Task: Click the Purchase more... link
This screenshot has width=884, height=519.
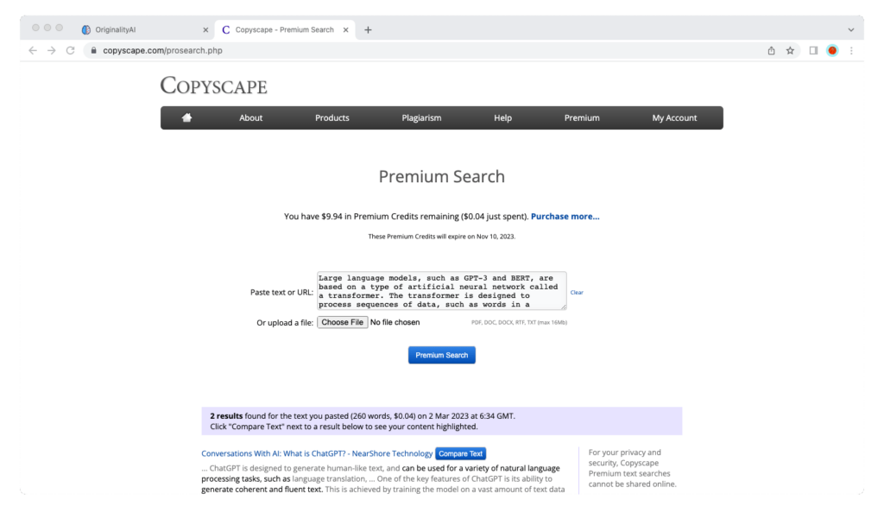Action: [x=565, y=216]
